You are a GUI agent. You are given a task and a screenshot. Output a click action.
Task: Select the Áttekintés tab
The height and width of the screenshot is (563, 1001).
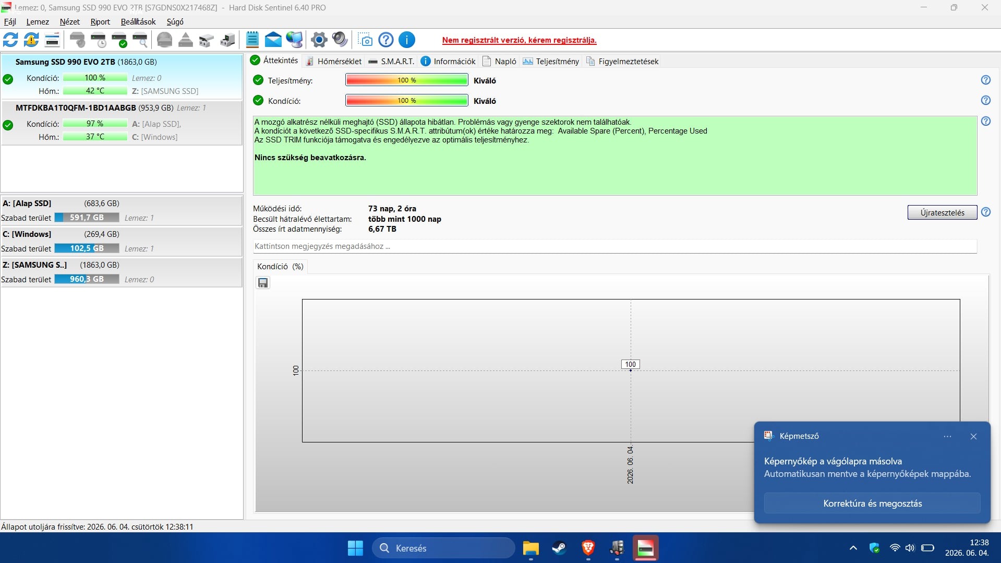pos(274,61)
